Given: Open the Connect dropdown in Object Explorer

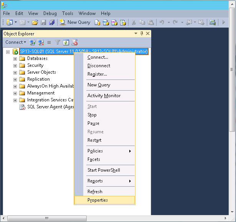Looking at the screenshot, I should click(x=16, y=42).
